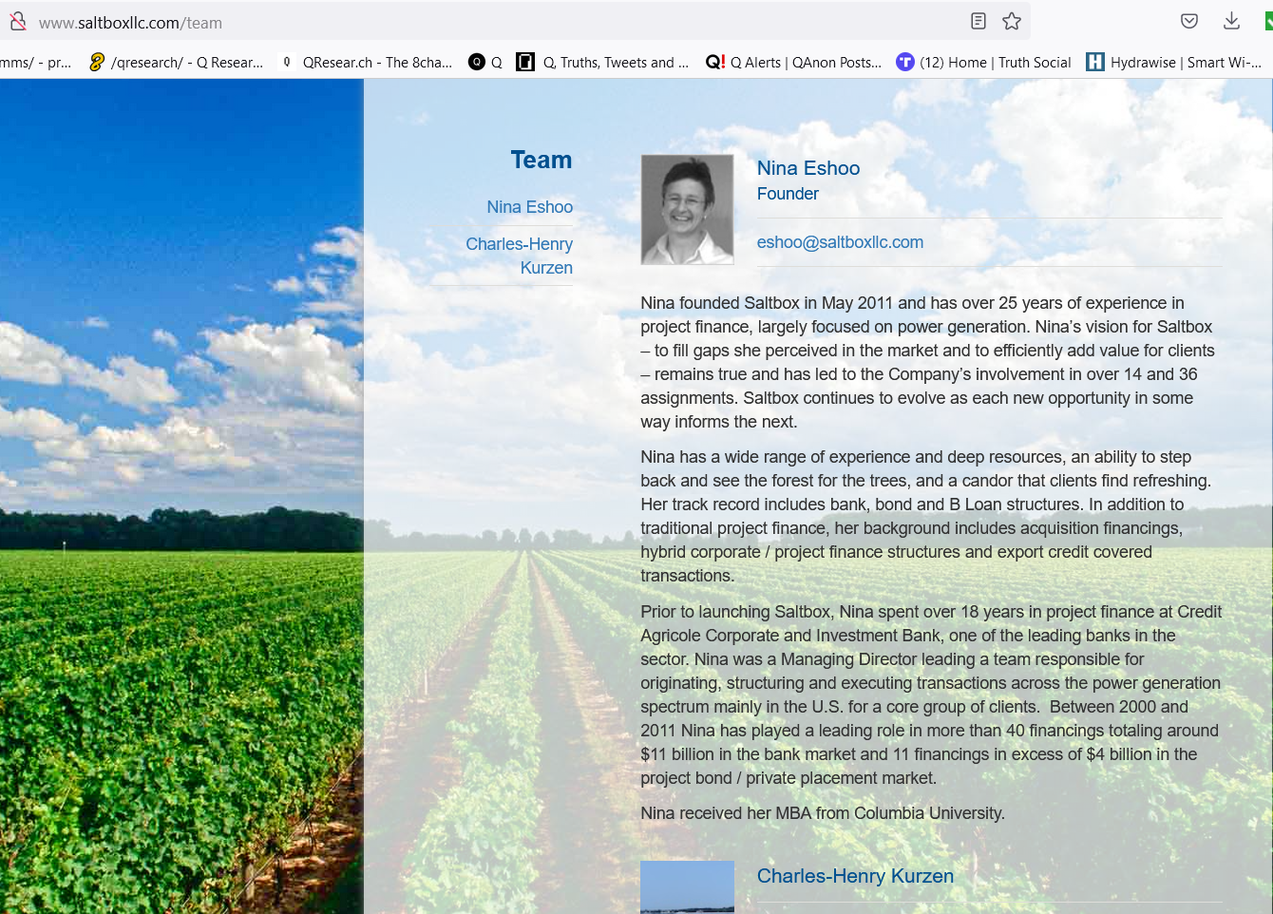Open the /qresearch/ Q Research bookmark

176,63
